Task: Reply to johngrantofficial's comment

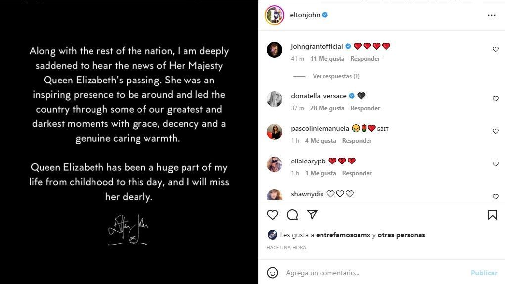Action: tap(365, 59)
